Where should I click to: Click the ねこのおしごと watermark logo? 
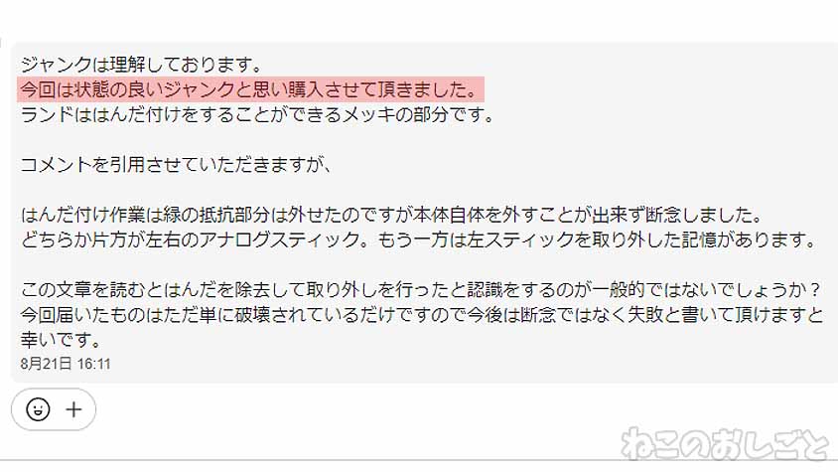pyautogui.click(x=726, y=443)
